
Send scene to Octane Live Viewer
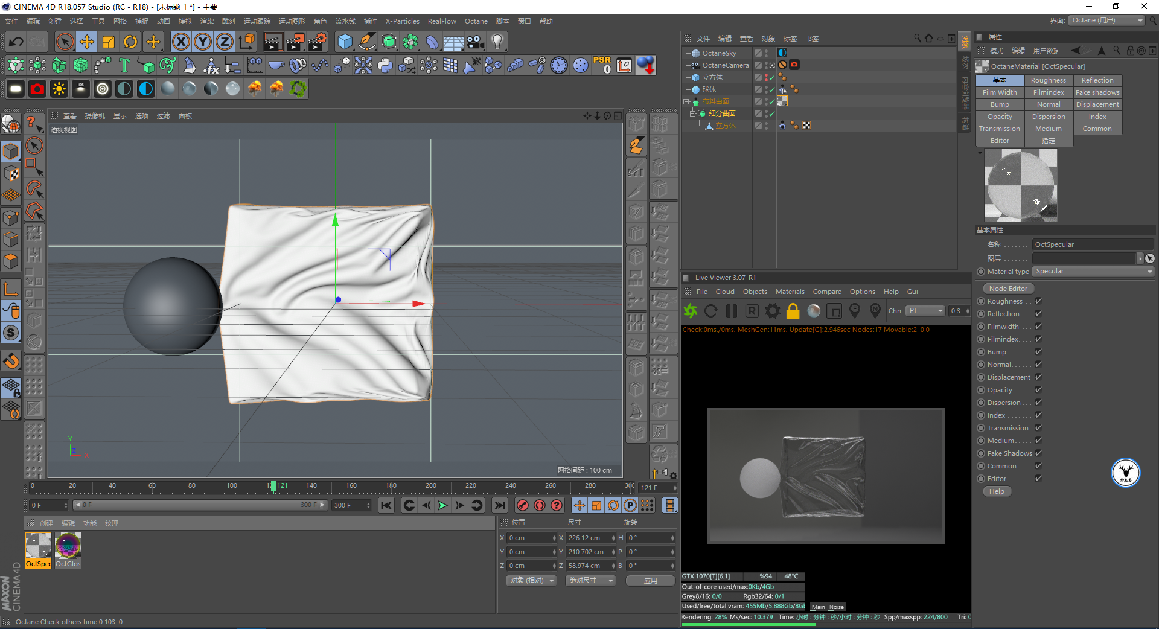[x=691, y=311]
